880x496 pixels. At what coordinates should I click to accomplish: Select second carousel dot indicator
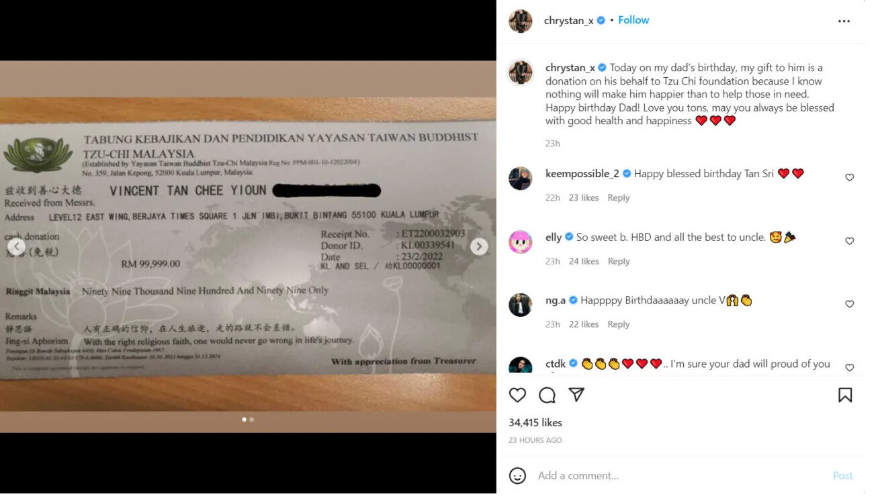[252, 419]
